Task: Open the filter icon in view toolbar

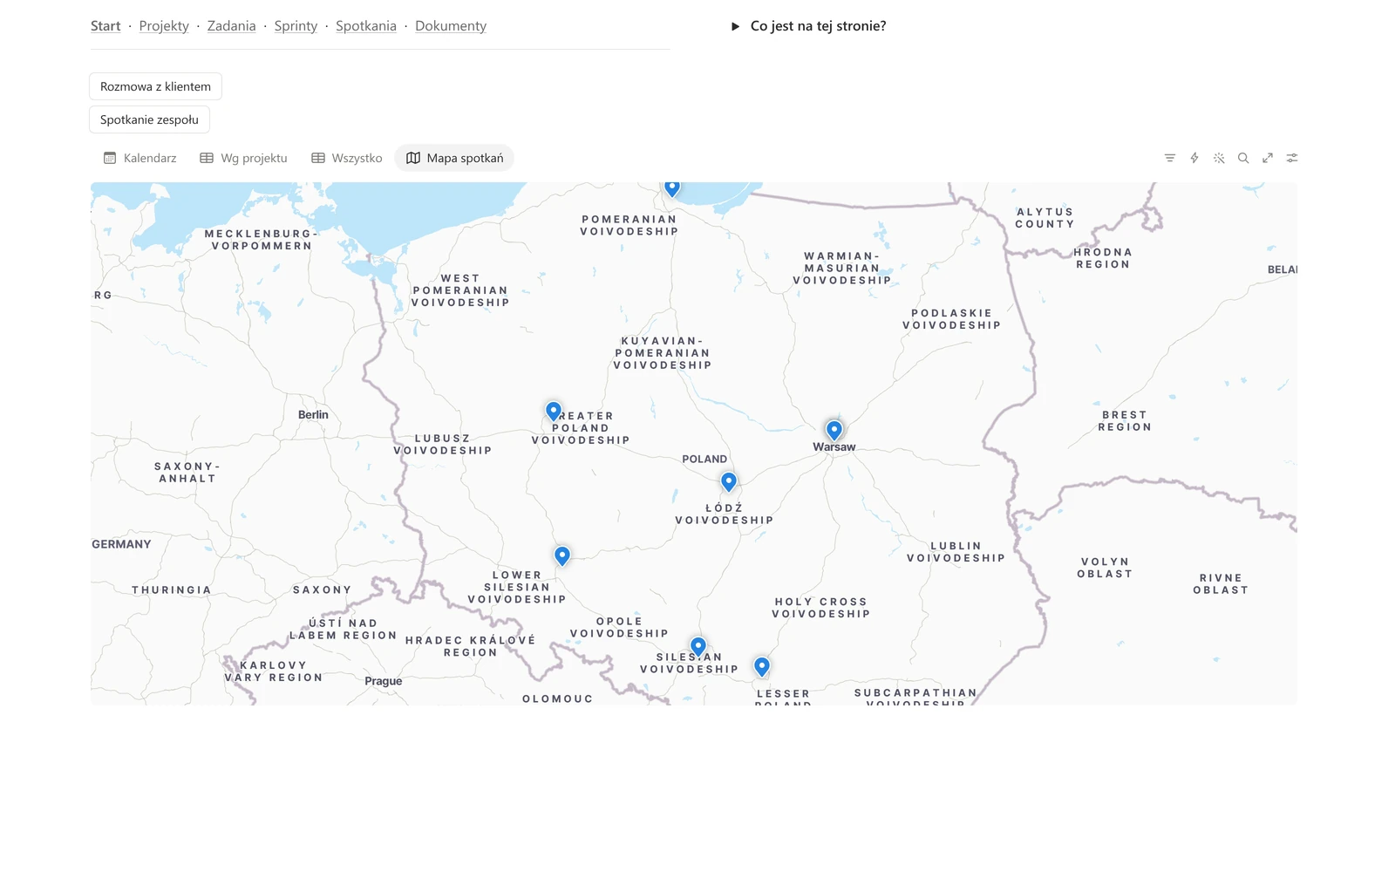Action: [1170, 158]
